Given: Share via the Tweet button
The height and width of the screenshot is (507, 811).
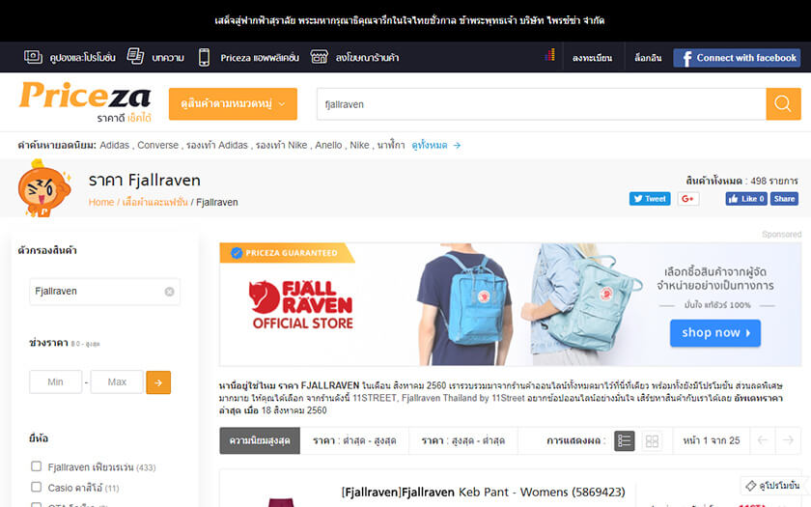Looking at the screenshot, I should (x=650, y=199).
